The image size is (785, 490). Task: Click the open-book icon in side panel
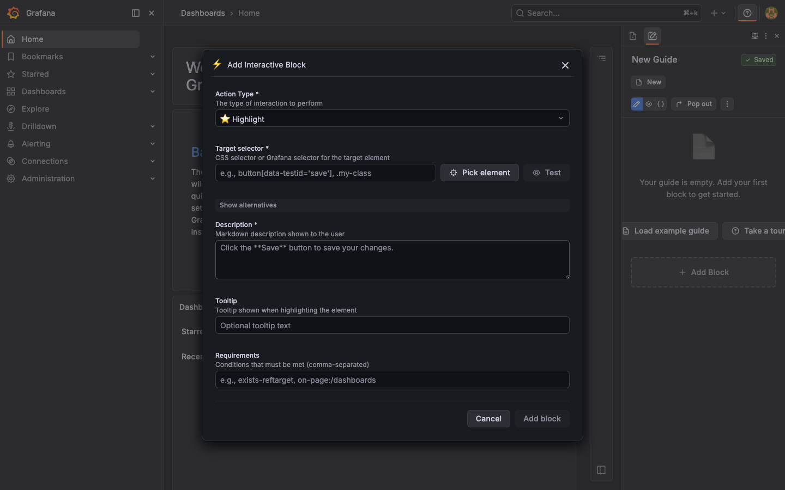tap(755, 36)
